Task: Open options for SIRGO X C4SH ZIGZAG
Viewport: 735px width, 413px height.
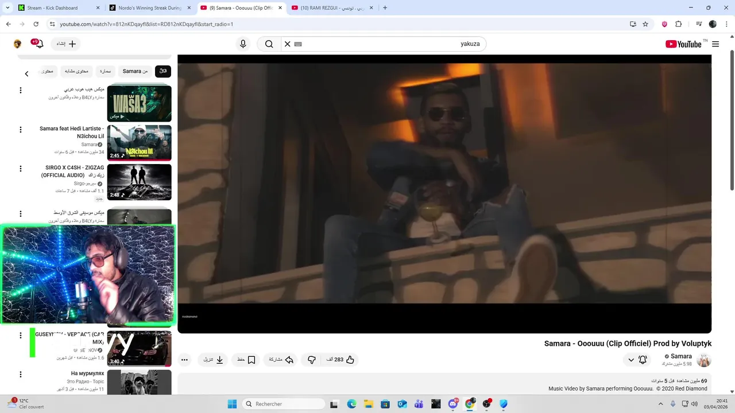Action: coord(21,169)
